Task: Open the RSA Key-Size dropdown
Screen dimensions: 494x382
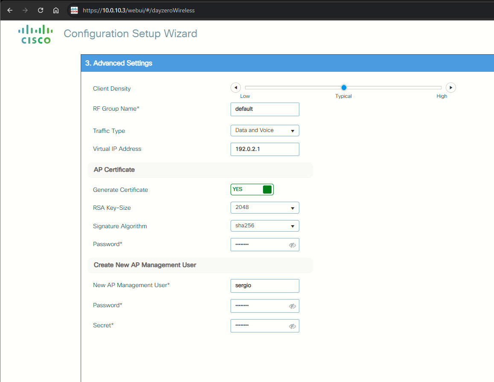Action: 265,207
